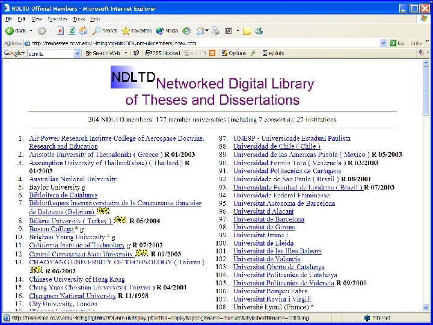
Task: Open the Messenger people icon
Action: pyautogui.click(x=259, y=31)
